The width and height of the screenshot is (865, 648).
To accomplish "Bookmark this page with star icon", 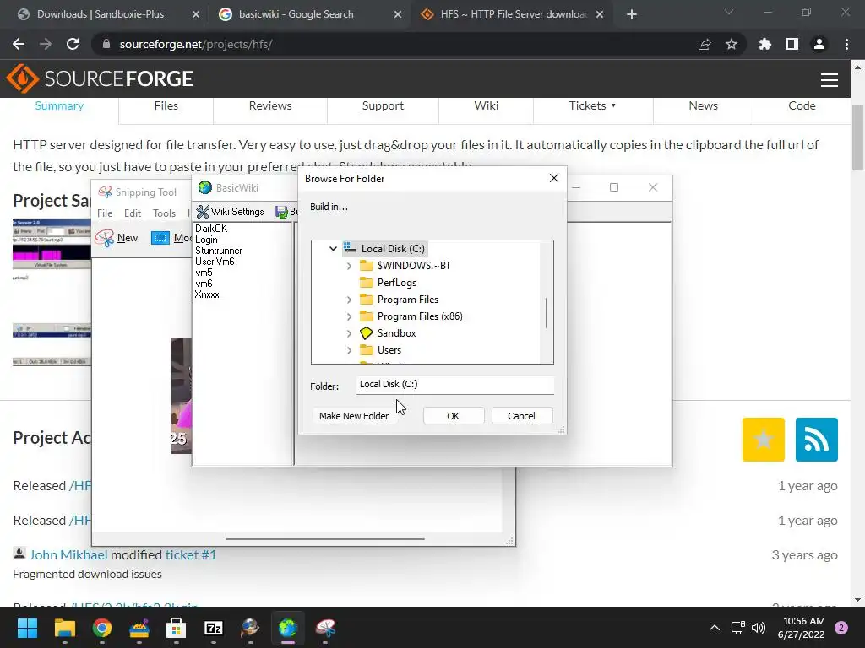I will [x=731, y=44].
